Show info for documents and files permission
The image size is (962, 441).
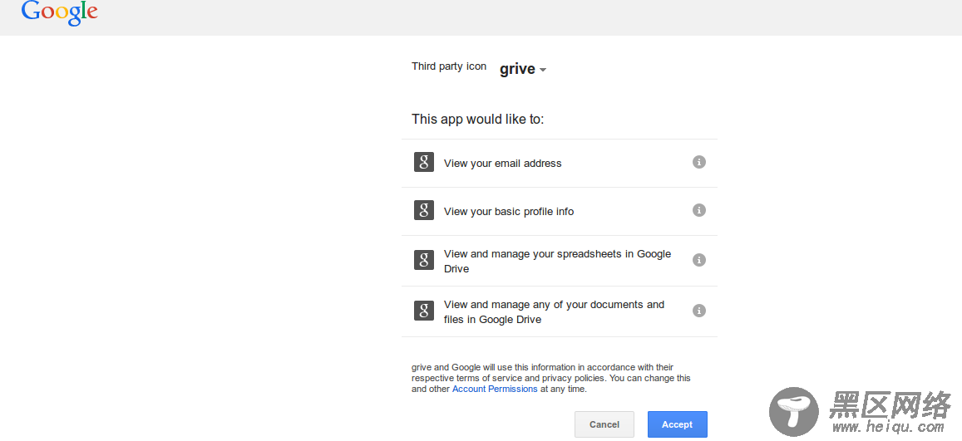pos(698,311)
